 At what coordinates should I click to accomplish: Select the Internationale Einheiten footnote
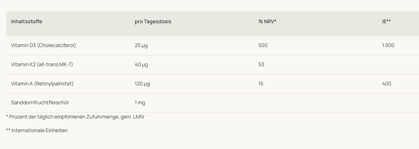point(37,130)
